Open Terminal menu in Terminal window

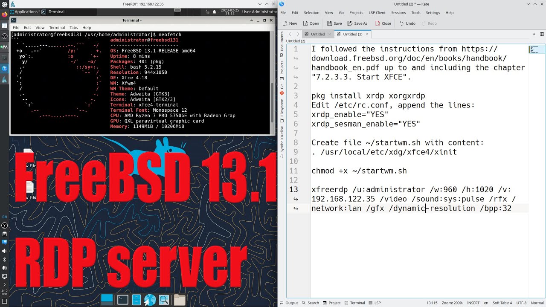57,27
